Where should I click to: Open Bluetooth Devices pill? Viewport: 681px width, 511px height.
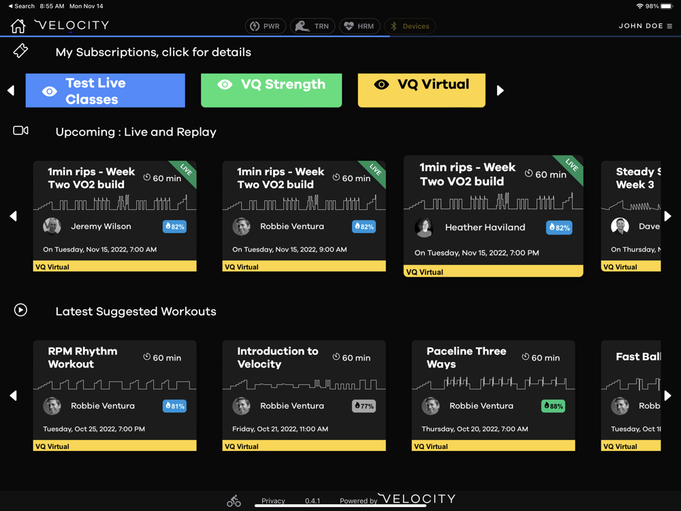[410, 26]
